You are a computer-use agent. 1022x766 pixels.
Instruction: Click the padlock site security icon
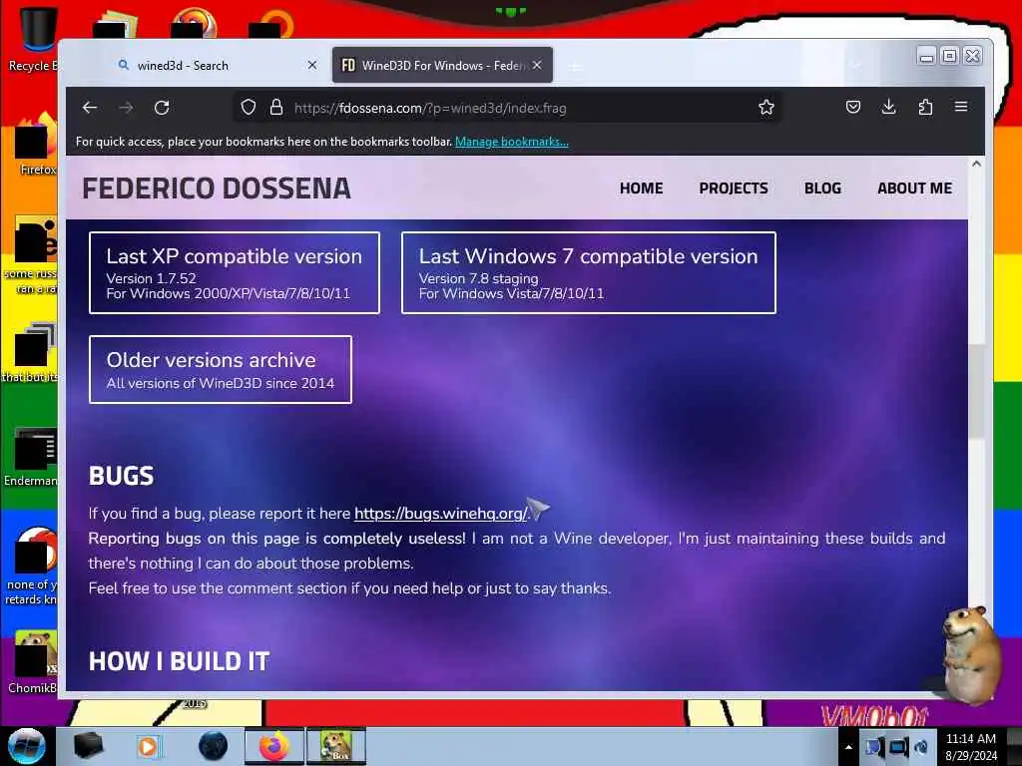(x=276, y=108)
